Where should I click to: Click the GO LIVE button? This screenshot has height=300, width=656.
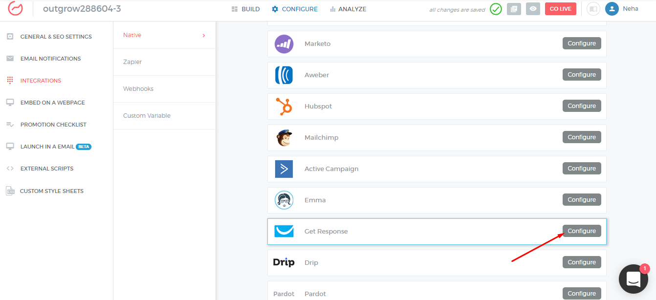[560, 9]
